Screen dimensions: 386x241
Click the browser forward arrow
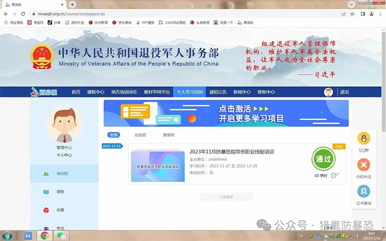tap(14, 14)
